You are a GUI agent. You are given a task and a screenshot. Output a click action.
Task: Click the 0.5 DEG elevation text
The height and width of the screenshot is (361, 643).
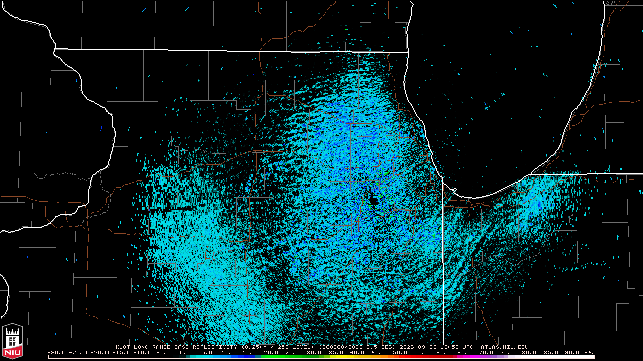coord(381,347)
